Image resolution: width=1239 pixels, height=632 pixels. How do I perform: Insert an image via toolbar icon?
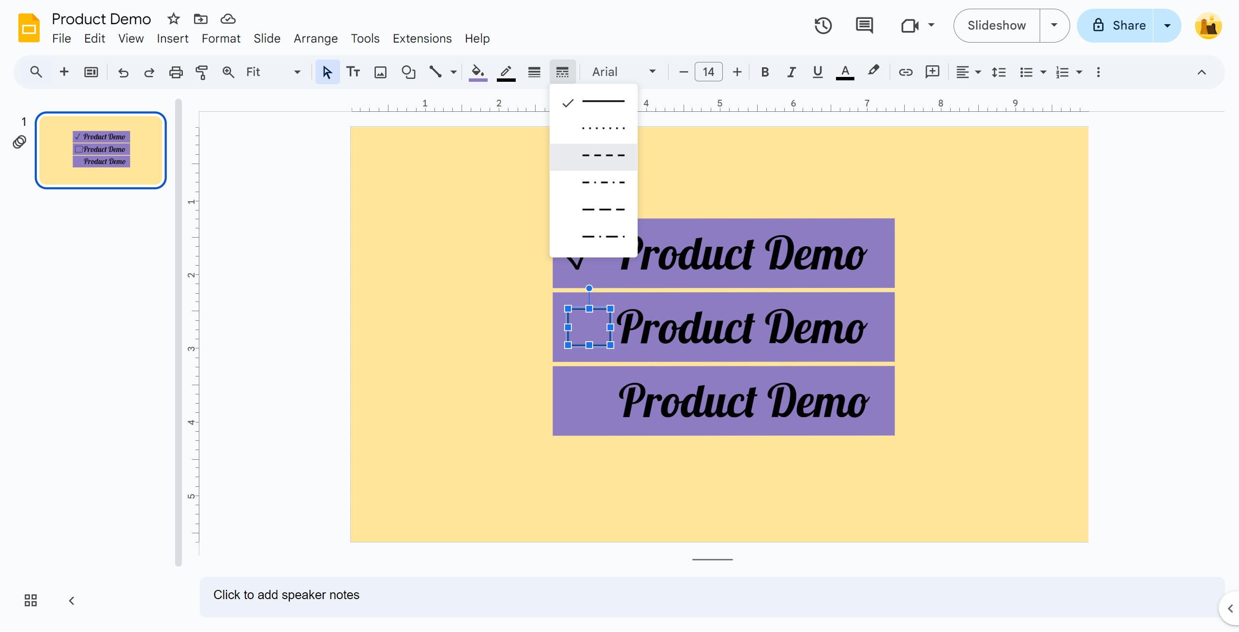coord(381,72)
